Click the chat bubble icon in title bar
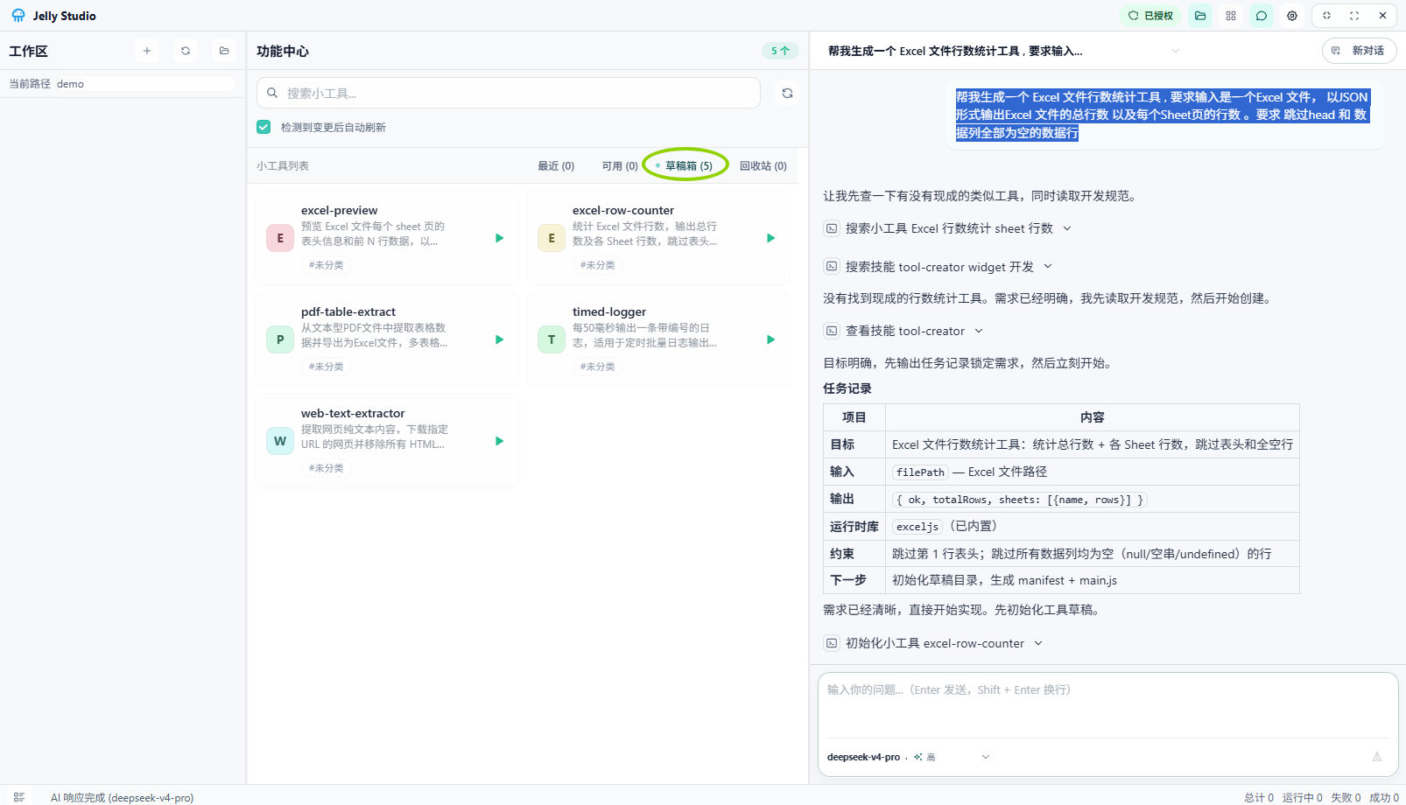 pos(1262,16)
